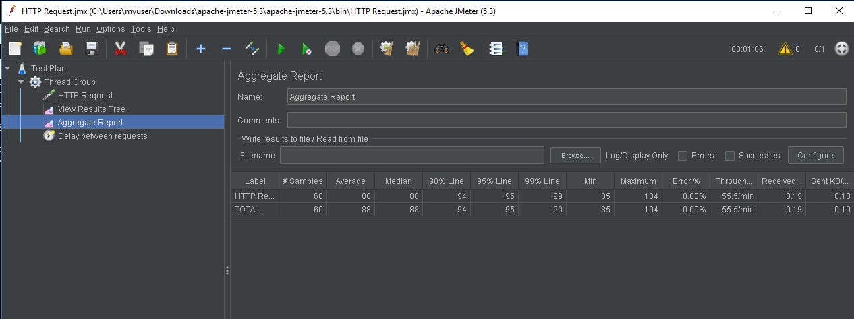
Task: Open the Search menu
Action: click(x=57, y=29)
